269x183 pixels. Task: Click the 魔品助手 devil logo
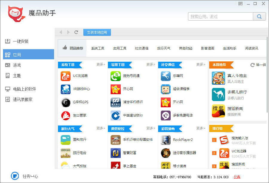[17, 14]
